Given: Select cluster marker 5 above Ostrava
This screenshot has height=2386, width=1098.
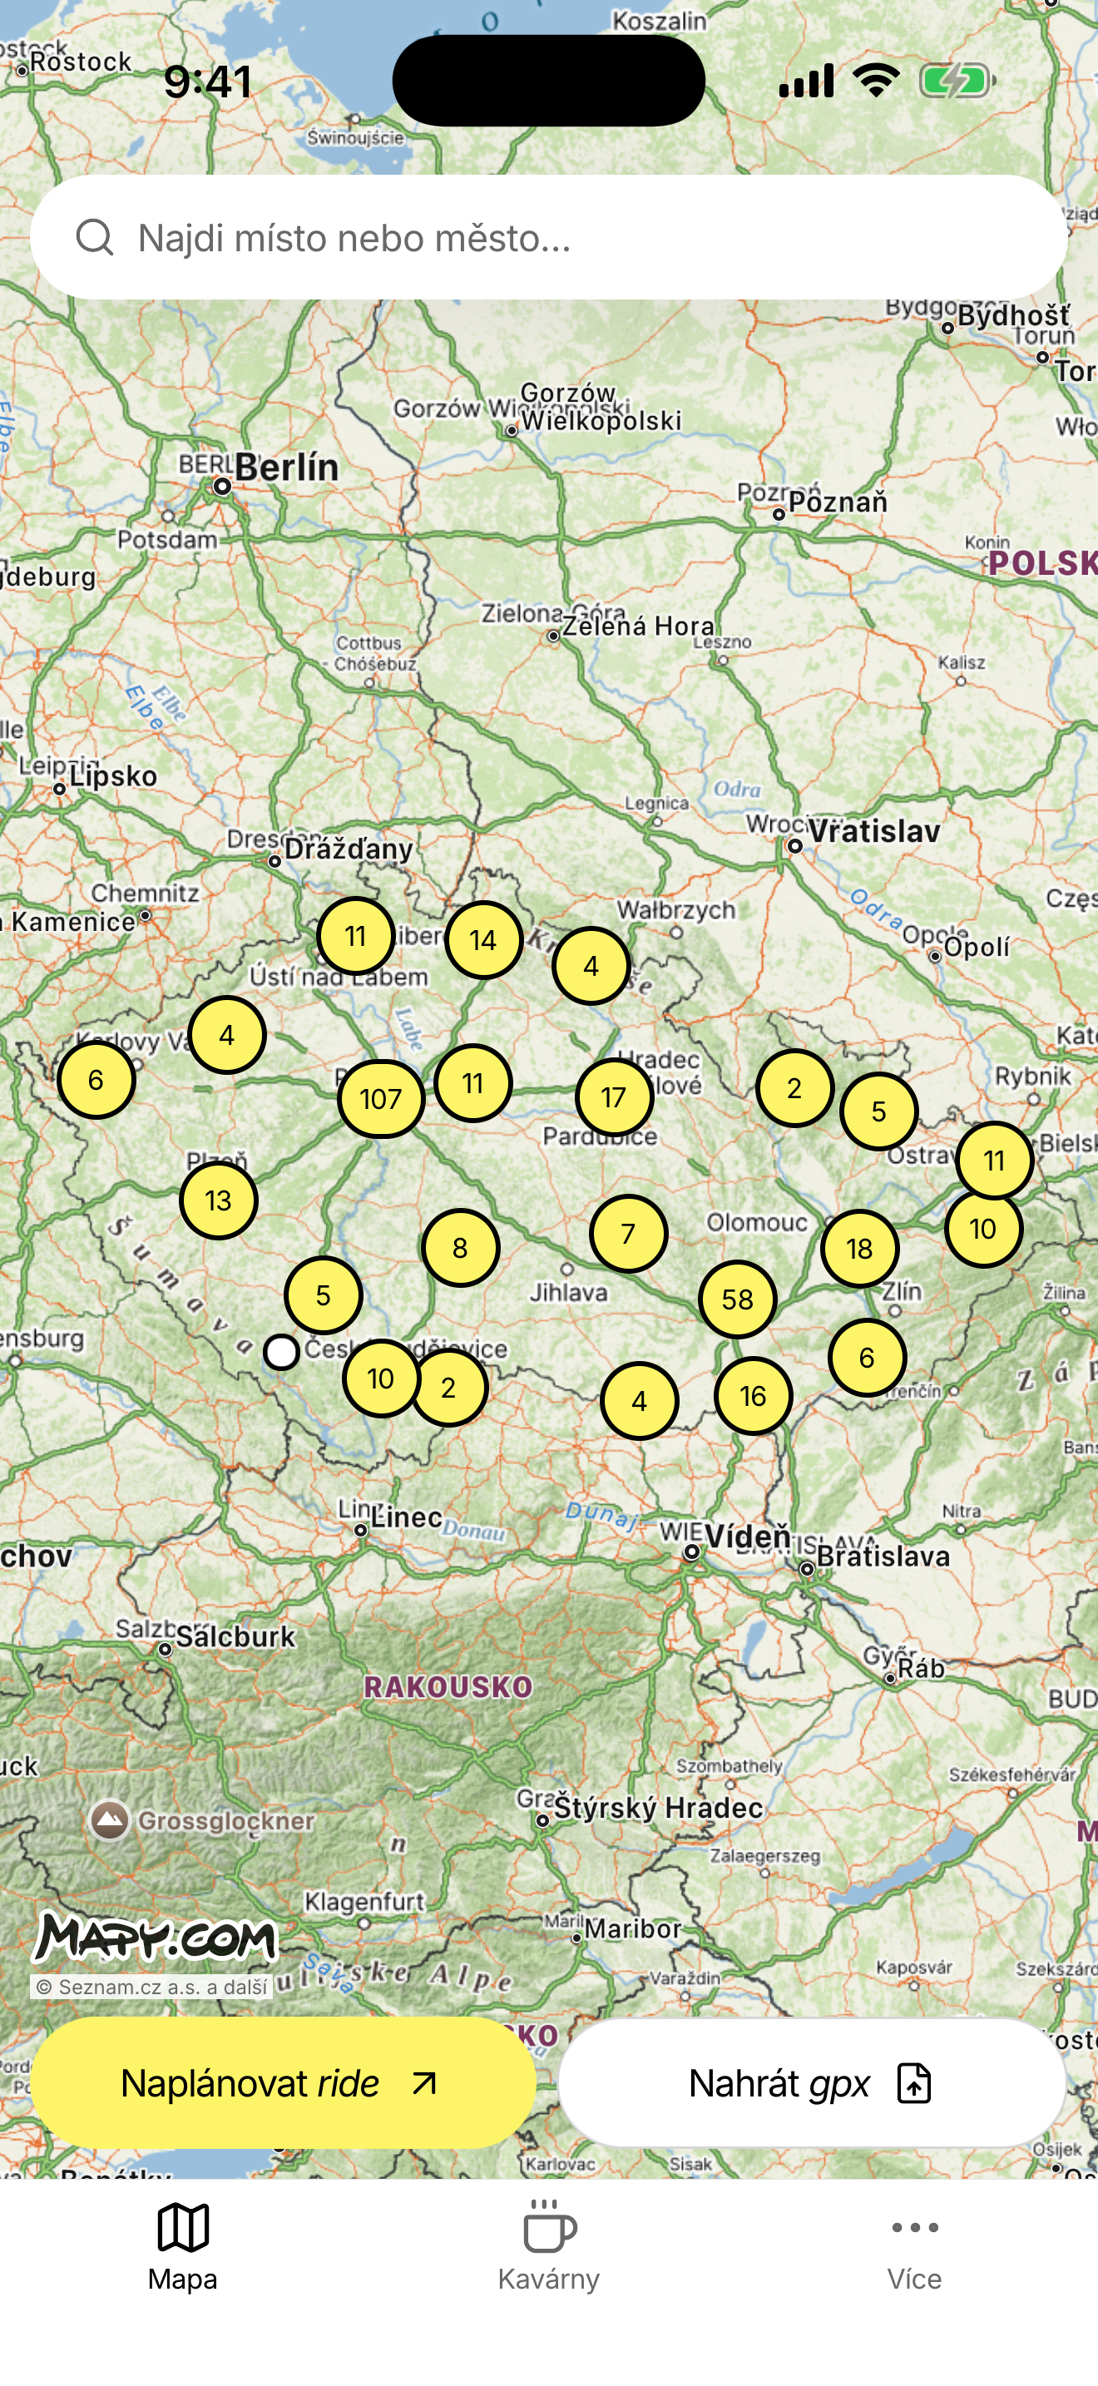Looking at the screenshot, I should click(878, 1111).
